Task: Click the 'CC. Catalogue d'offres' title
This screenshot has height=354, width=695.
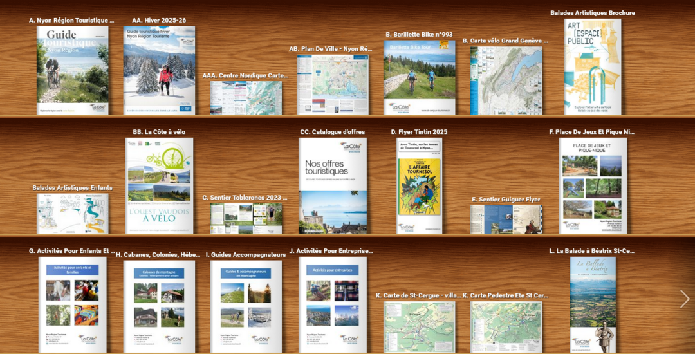Action: pos(333,132)
